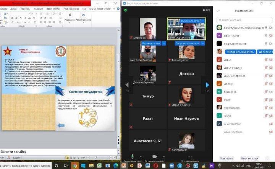The image size is (275, 169).
Task: Toggle camera for Каир Серикболатов in participants list
Action: [x=271, y=44]
